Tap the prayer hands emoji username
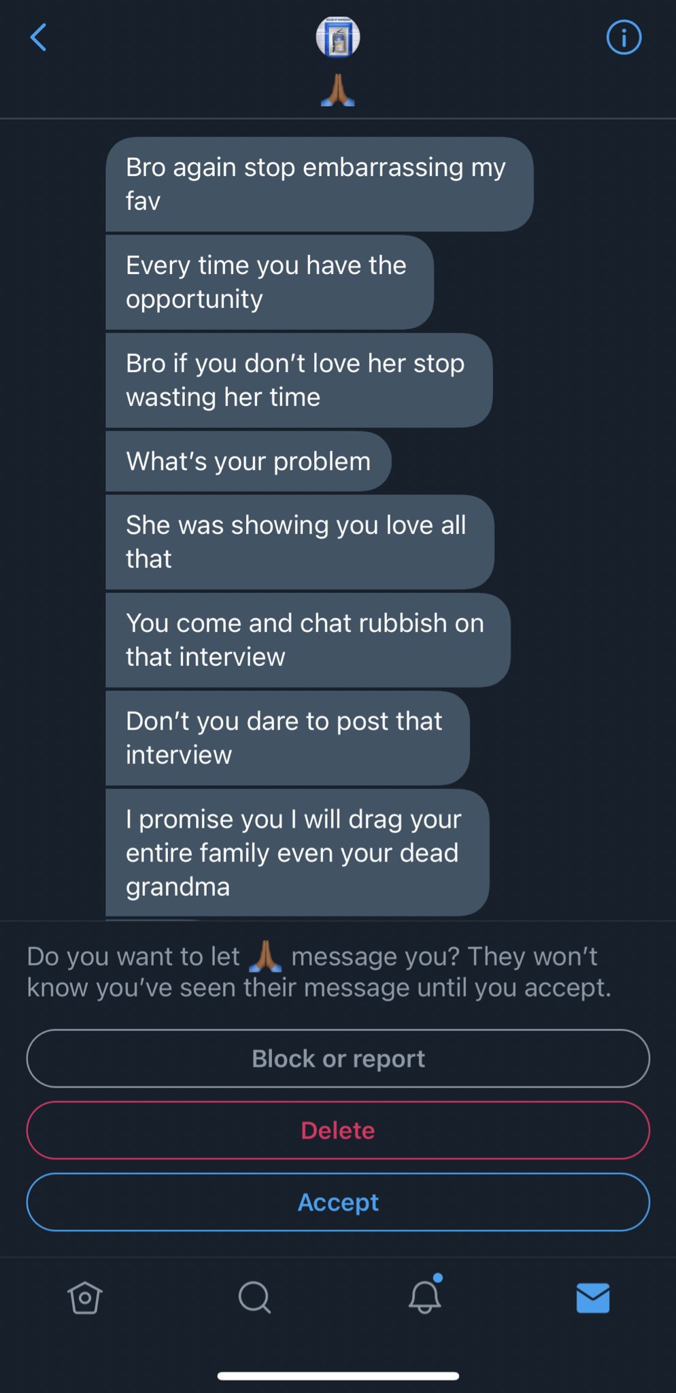Screen dimensions: 676x1393 click(x=338, y=88)
